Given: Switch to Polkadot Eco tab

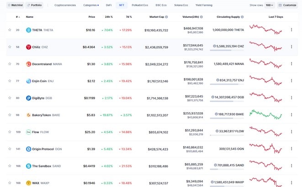Looking at the screenshot, I should pyautogui.click(x=140, y=5).
